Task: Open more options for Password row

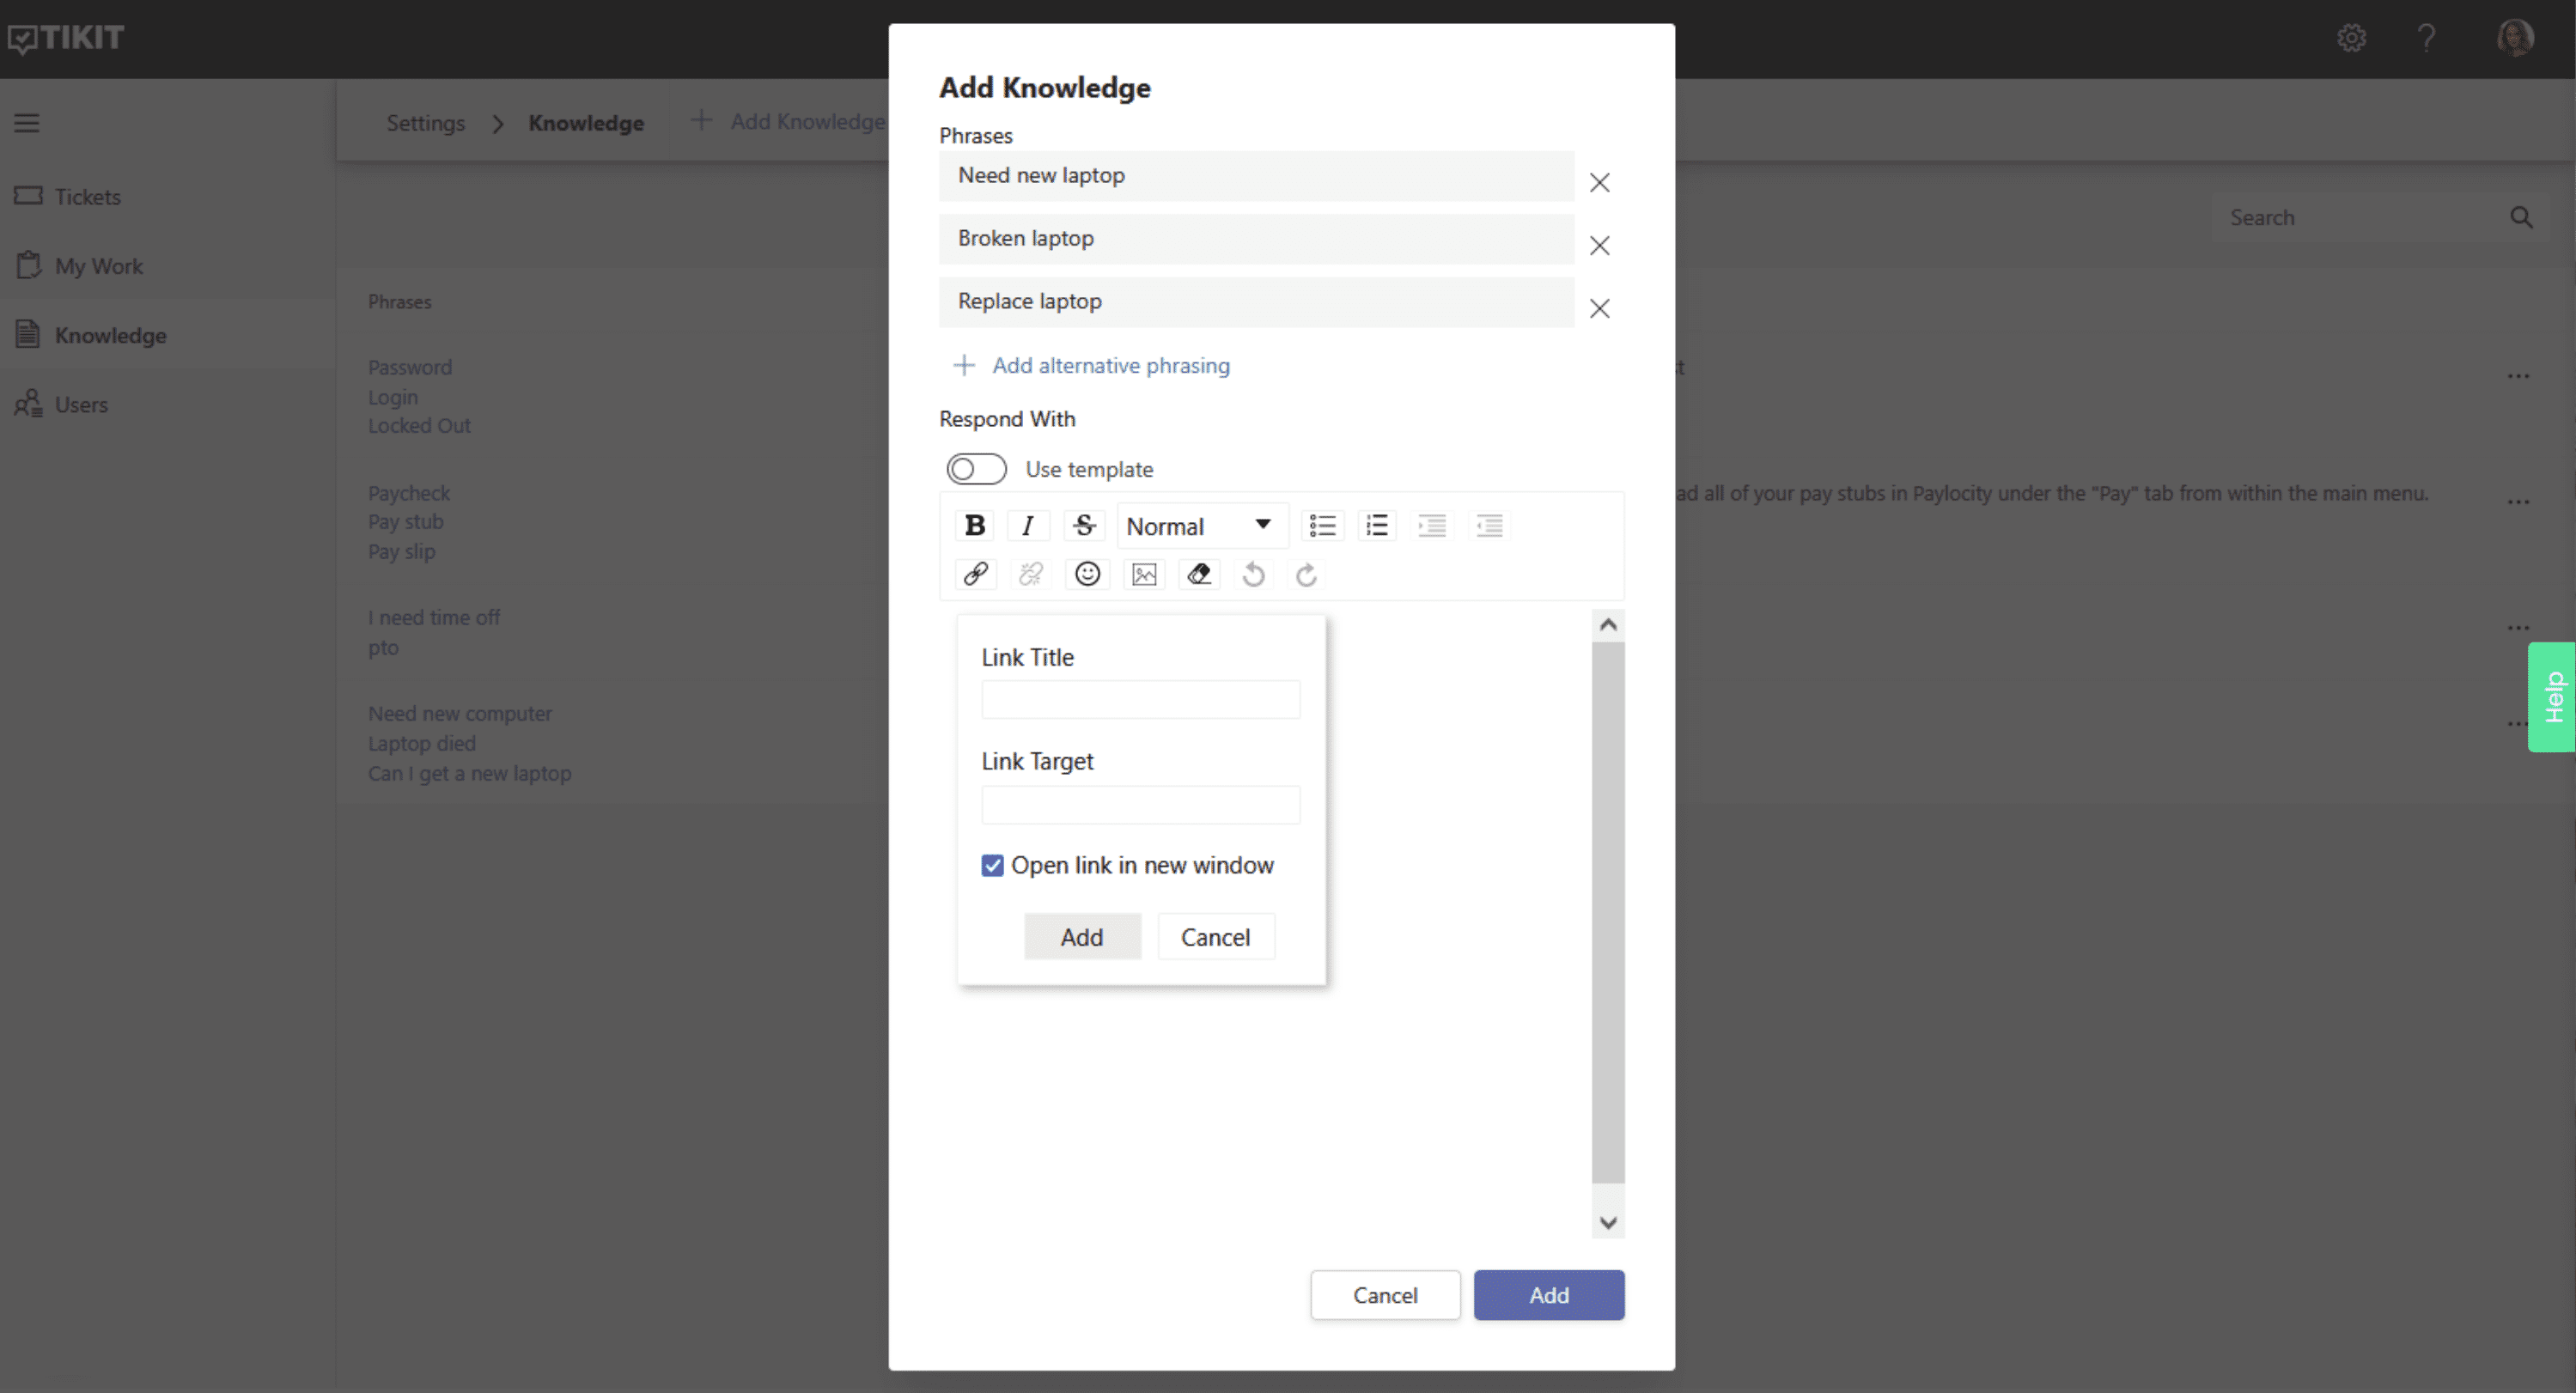Action: (2518, 376)
